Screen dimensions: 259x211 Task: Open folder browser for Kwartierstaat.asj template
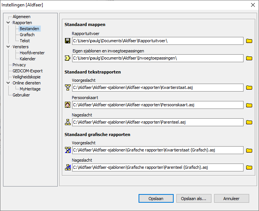[249, 88]
